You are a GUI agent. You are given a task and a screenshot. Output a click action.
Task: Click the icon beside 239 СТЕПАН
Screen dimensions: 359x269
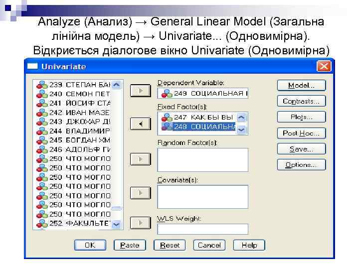click(x=42, y=85)
